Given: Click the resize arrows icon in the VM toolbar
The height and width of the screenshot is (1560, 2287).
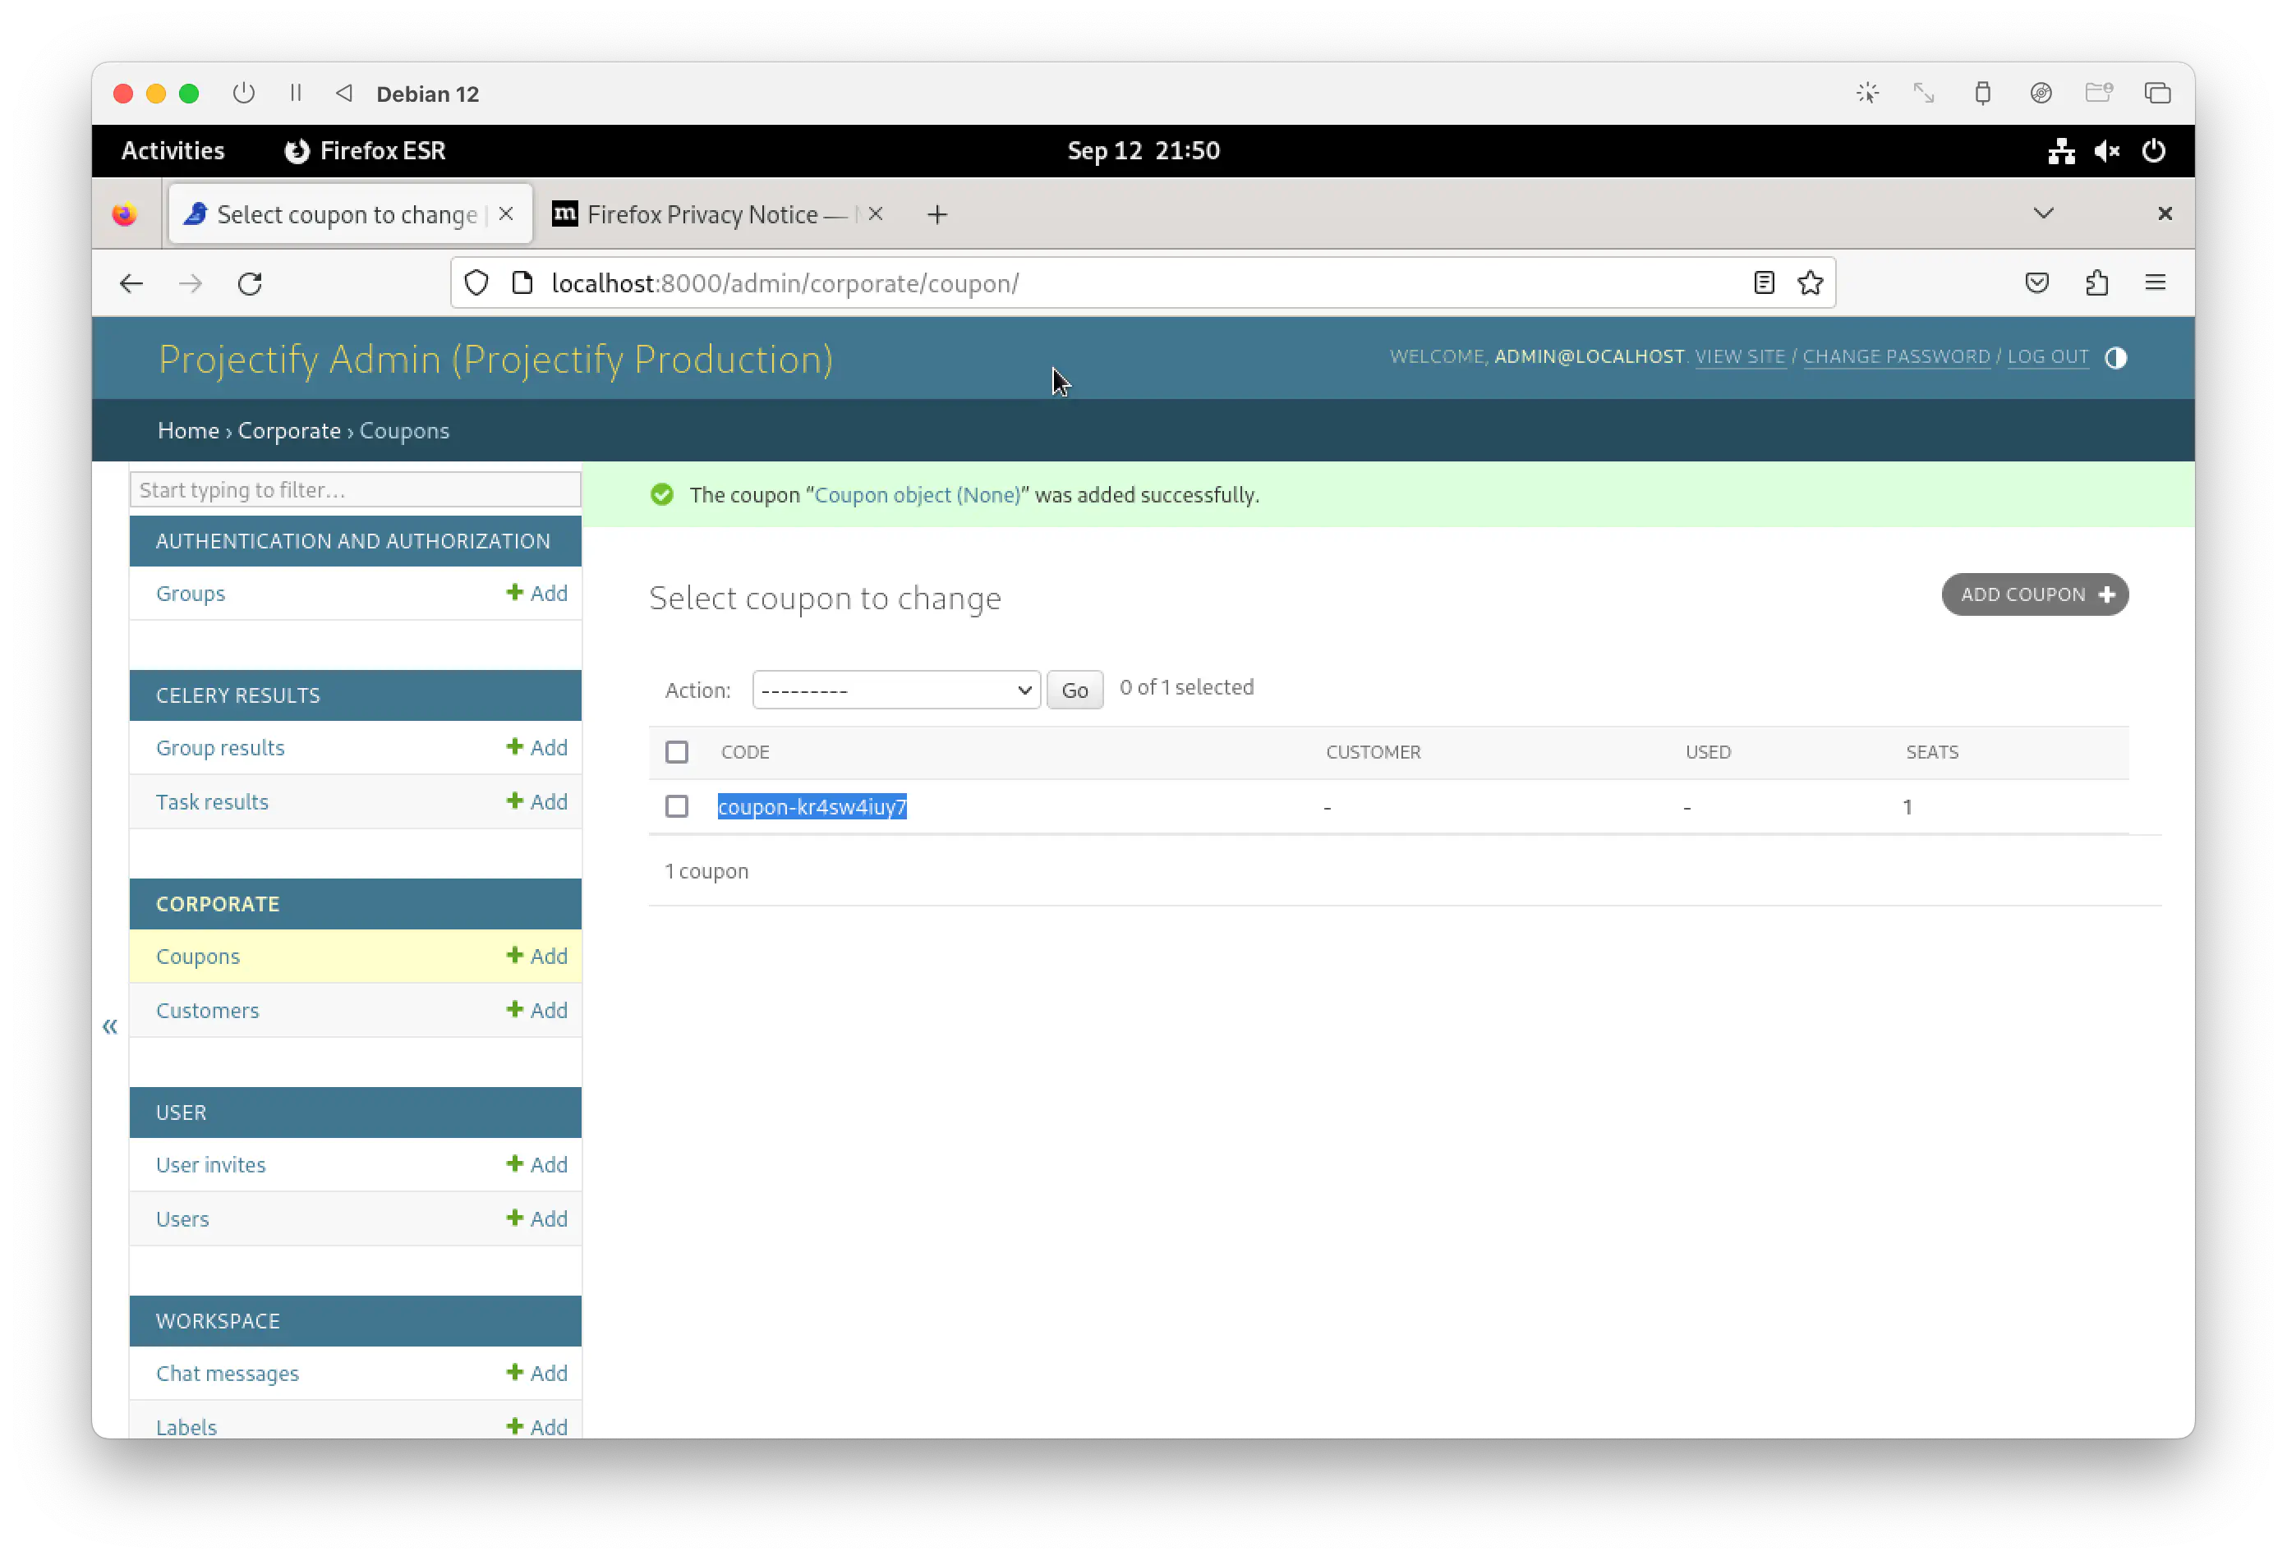Looking at the screenshot, I should 1923,94.
